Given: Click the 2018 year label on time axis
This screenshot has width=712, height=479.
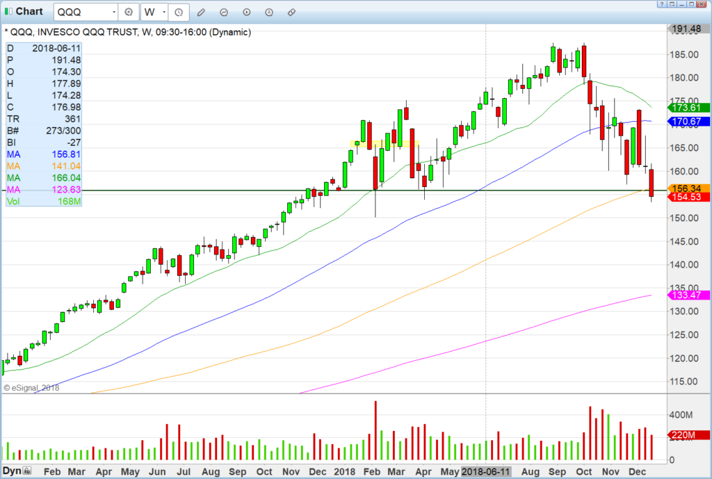Looking at the screenshot, I should pyautogui.click(x=345, y=472).
